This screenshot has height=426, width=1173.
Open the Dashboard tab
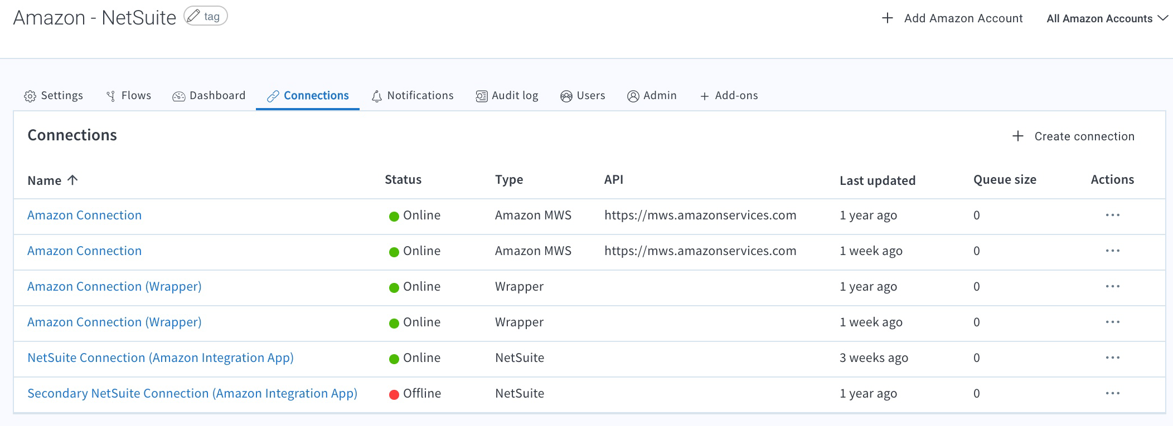coord(209,96)
